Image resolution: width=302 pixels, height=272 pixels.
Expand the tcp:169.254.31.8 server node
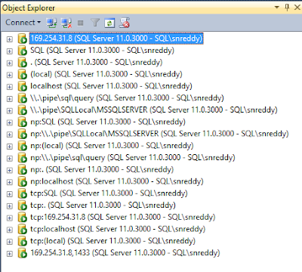point(10,218)
